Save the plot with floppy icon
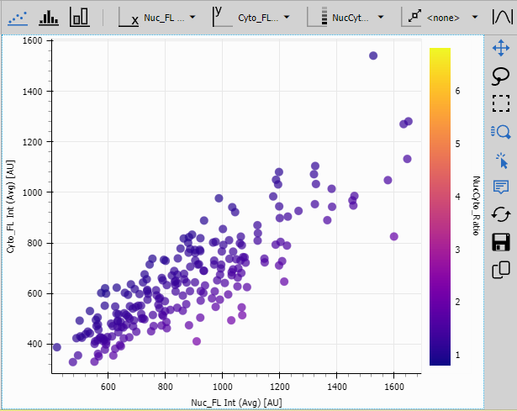 tap(501, 242)
